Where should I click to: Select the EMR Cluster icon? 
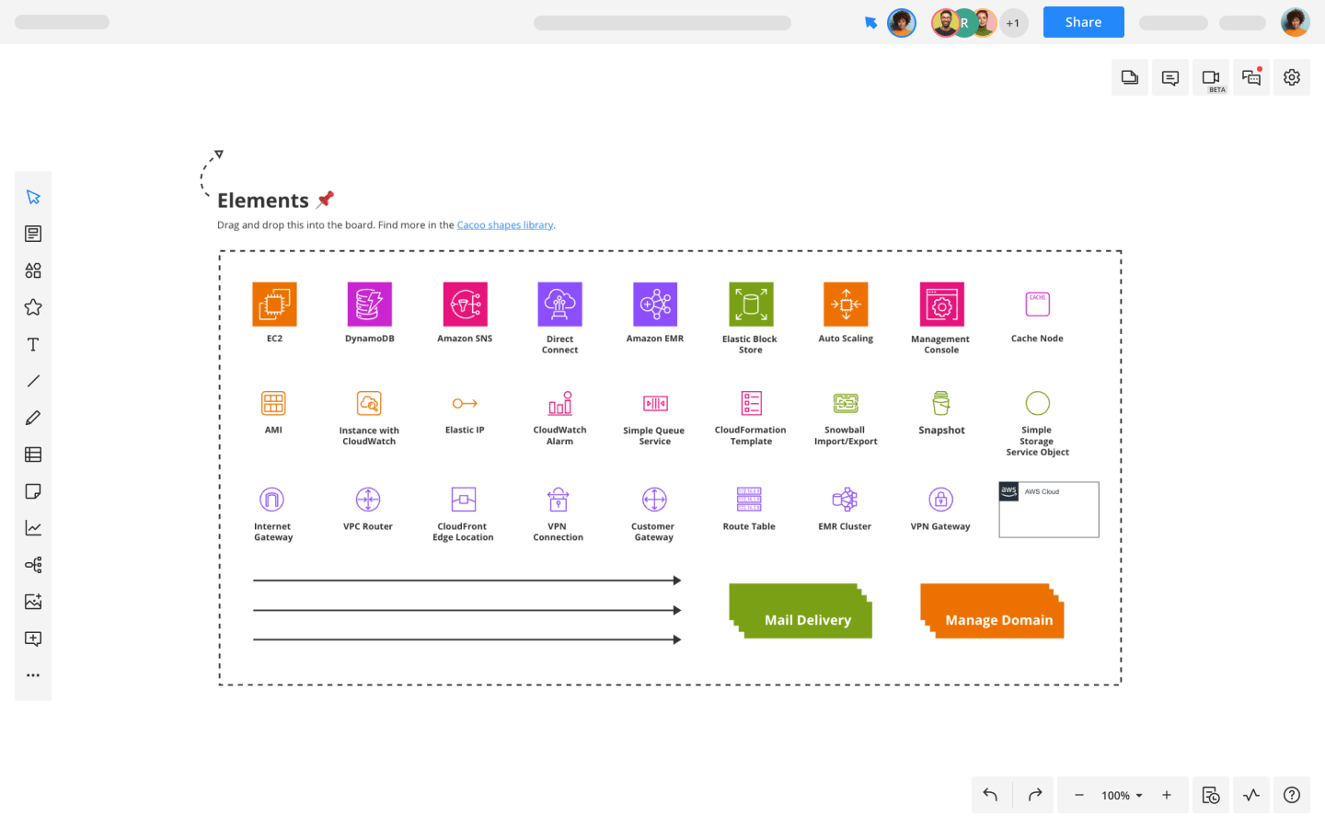tap(845, 500)
